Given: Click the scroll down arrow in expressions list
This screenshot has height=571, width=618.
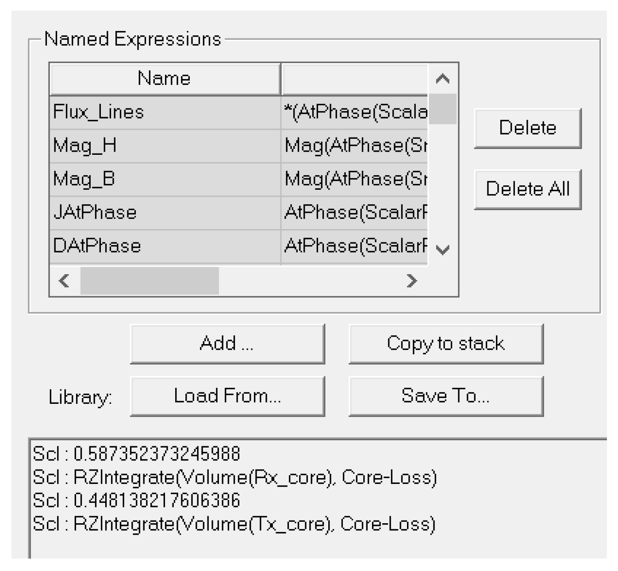Looking at the screenshot, I should pyautogui.click(x=443, y=249).
